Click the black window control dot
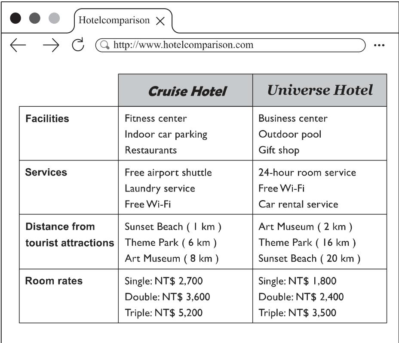The width and height of the screenshot is (399, 343). pos(15,18)
